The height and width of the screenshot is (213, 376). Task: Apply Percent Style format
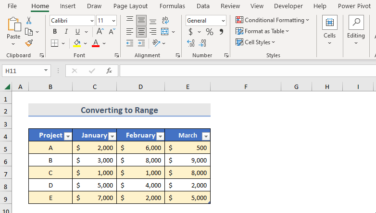[x=209, y=32]
